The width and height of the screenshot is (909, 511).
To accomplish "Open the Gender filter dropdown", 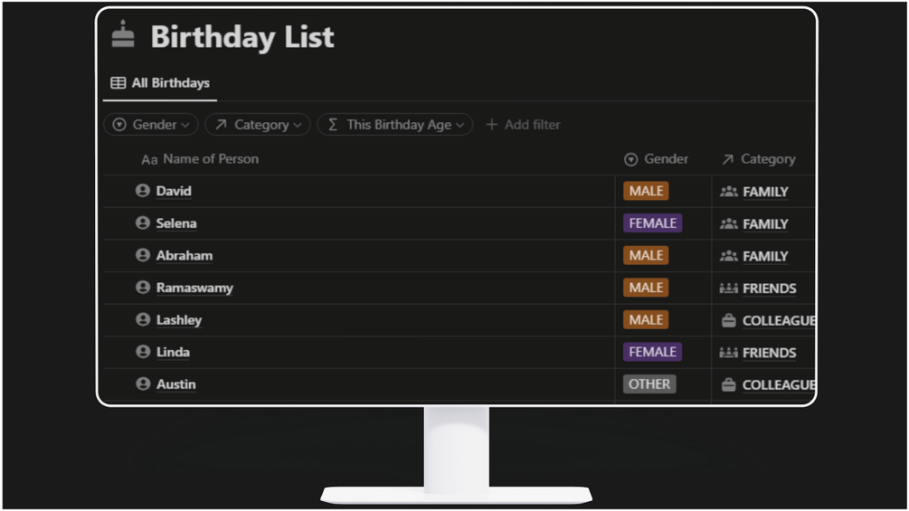I will click(x=152, y=125).
